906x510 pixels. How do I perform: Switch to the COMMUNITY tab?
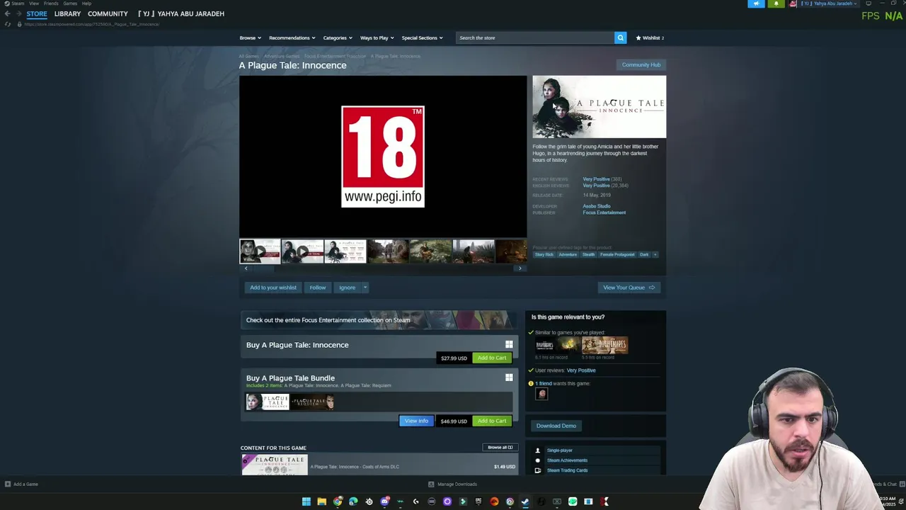pos(108,13)
